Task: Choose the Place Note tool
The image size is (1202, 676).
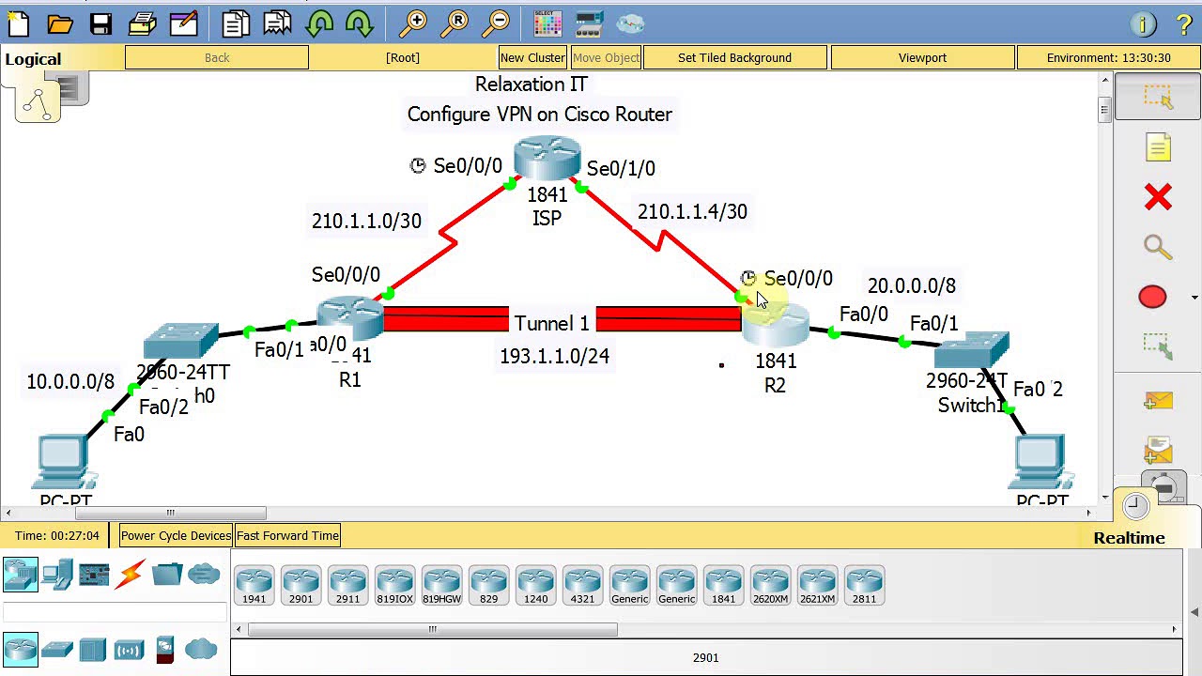Action: [1158, 147]
